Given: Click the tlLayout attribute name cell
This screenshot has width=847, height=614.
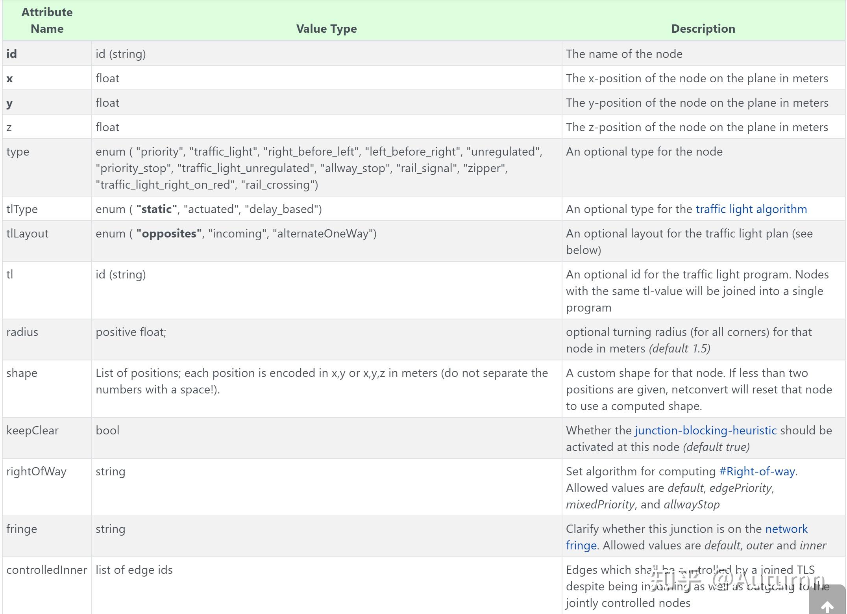Looking at the screenshot, I should pos(28,234).
